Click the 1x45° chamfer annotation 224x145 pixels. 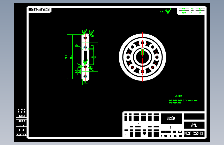76,45
